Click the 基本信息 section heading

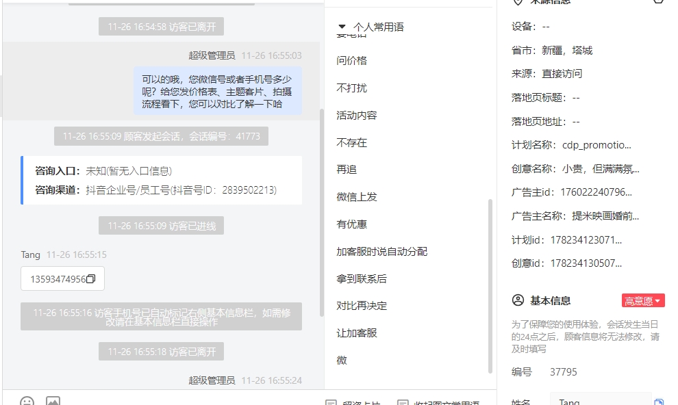(551, 300)
